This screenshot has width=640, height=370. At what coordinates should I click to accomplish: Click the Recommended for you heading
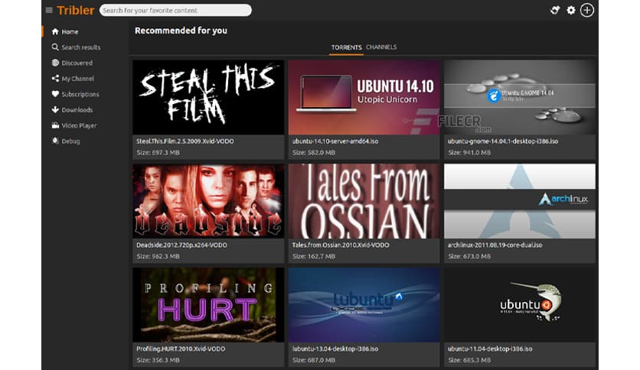[181, 31]
